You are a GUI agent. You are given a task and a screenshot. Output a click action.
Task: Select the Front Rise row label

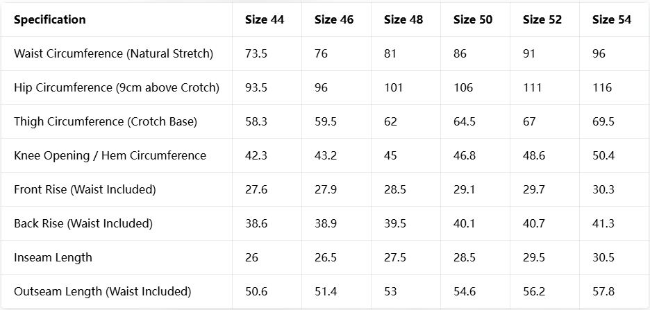85,189
